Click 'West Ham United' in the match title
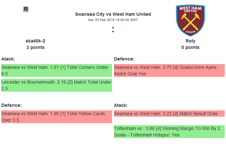 (x=133, y=14)
